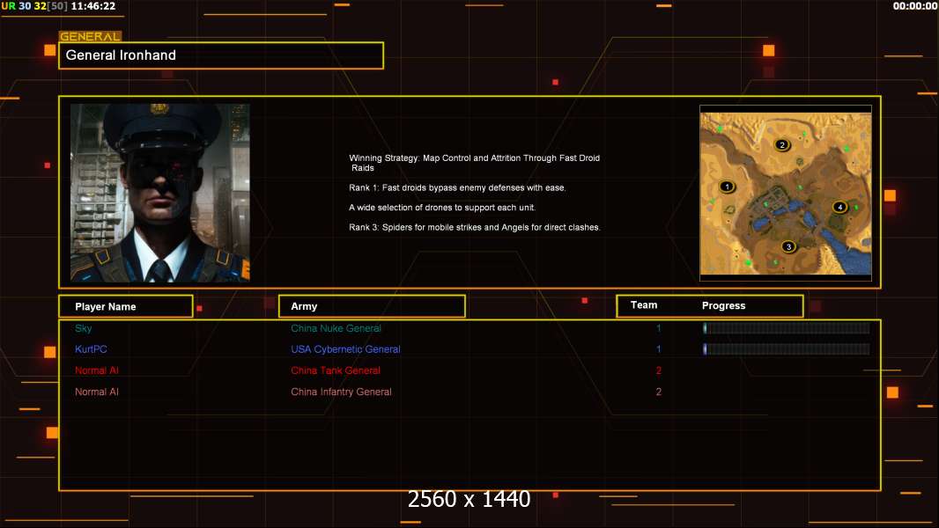Screen dimensions: 939x528
Task: Select start position marker 4 on minimap
Action: coord(839,207)
